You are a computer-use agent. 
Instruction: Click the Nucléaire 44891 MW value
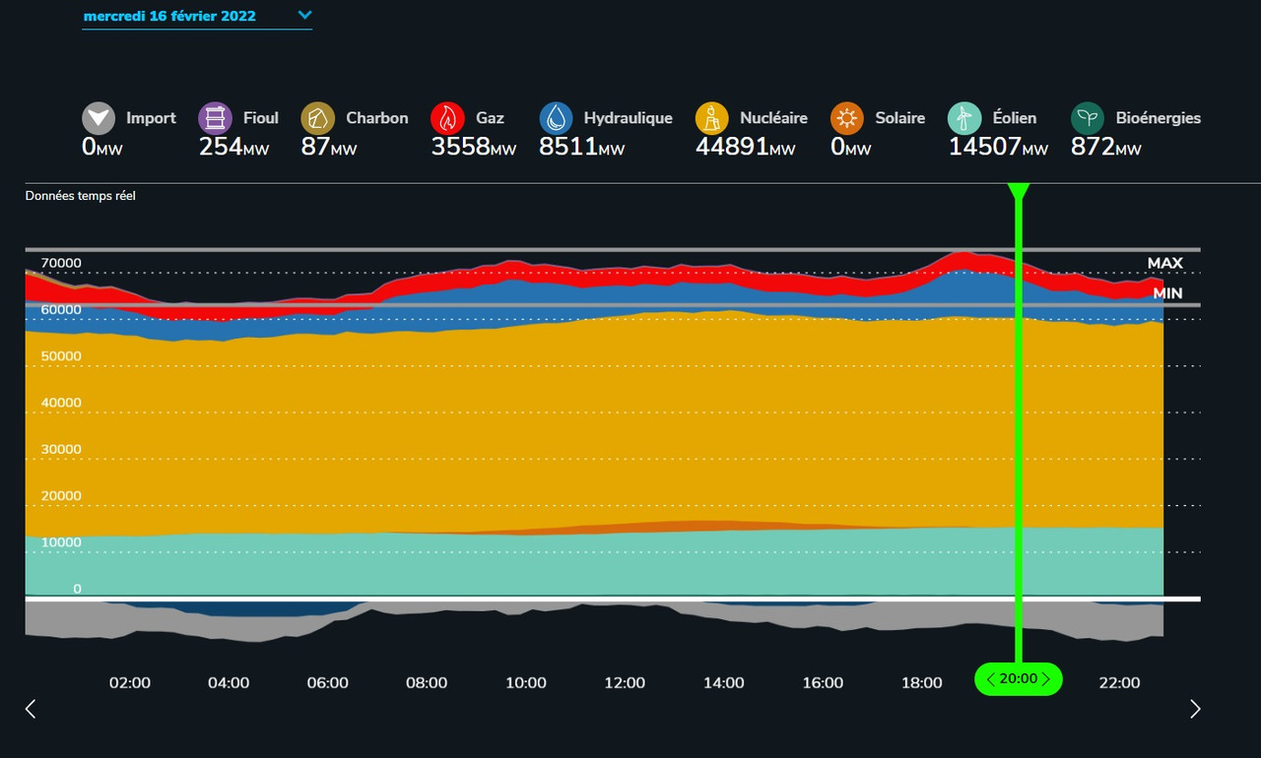tap(745, 147)
